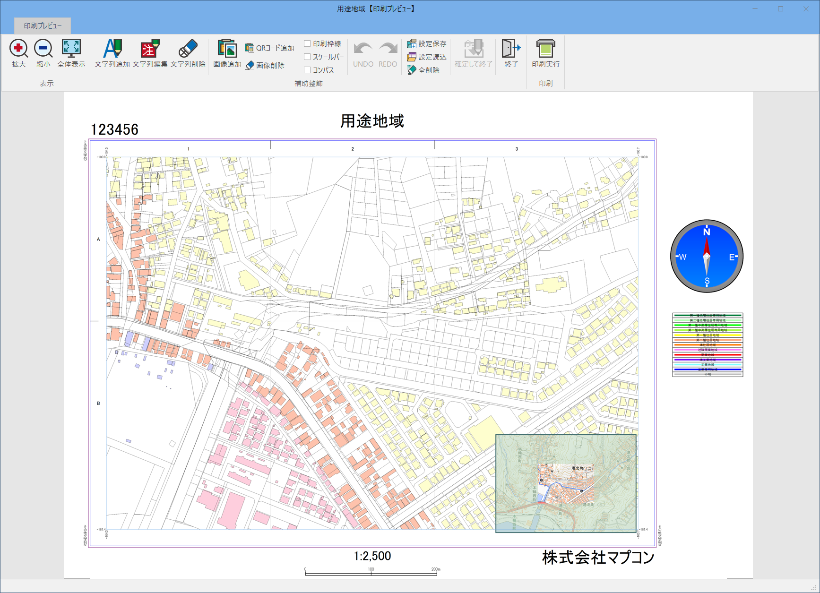Add a QR code via QRコード追加

click(x=270, y=48)
